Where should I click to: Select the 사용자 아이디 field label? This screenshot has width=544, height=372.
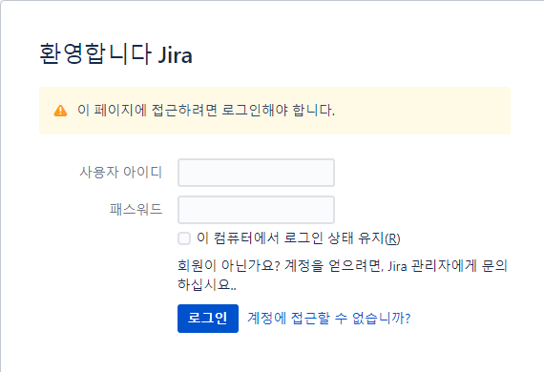pos(121,172)
